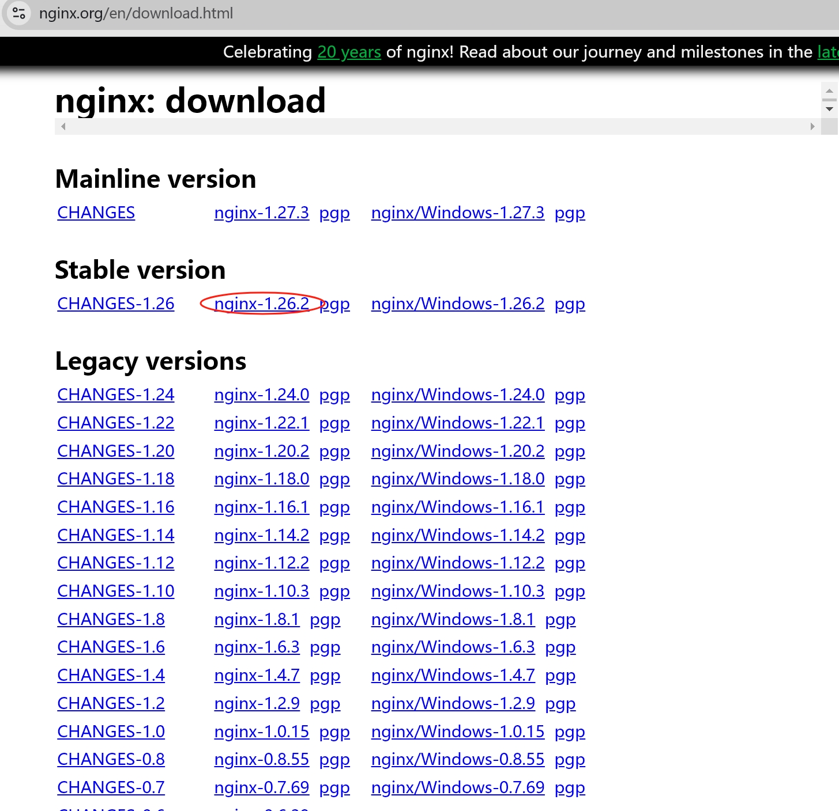This screenshot has width=839, height=811.
Task: Download nginx/Windows-1.16.1
Action: click(457, 507)
